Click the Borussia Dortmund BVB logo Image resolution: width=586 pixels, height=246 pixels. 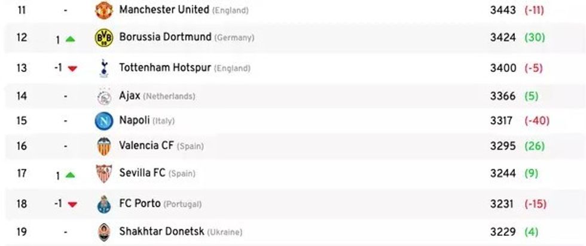(103, 38)
